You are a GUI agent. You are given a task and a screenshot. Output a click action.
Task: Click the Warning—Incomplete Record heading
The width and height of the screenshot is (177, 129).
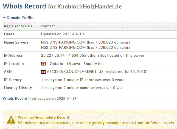click(x=43, y=117)
